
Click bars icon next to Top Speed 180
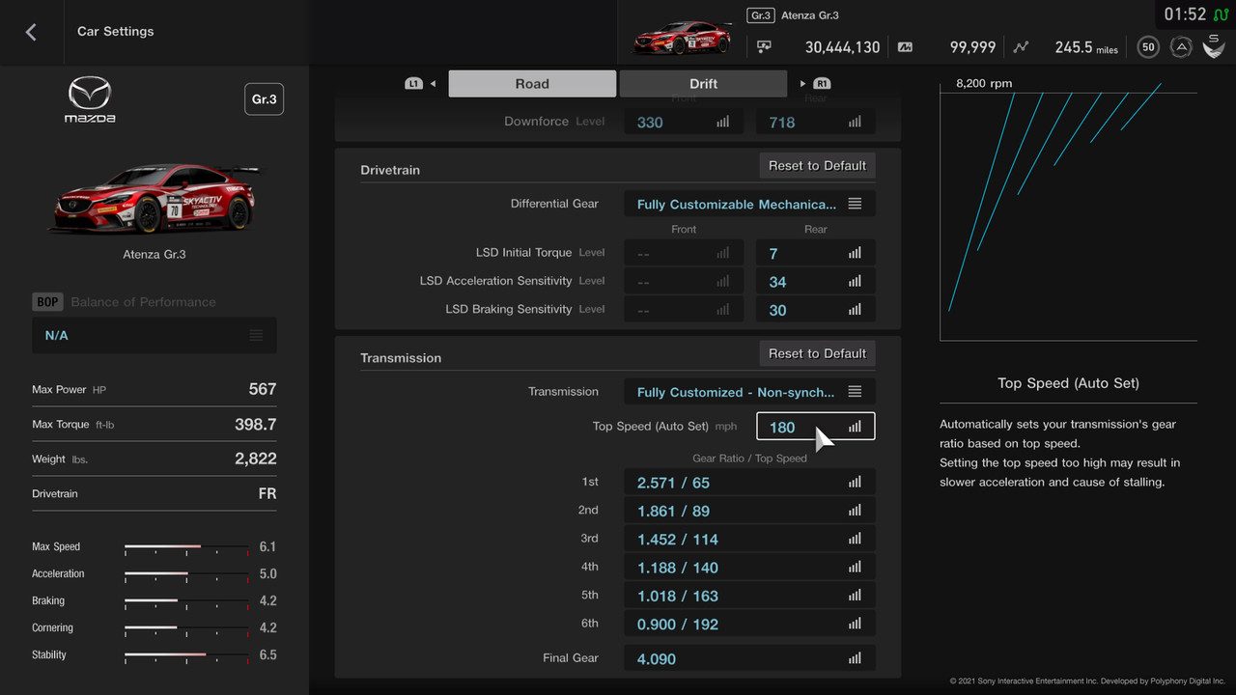click(855, 427)
